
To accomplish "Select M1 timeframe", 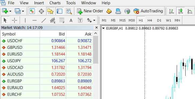I will [x=104, y=20].
